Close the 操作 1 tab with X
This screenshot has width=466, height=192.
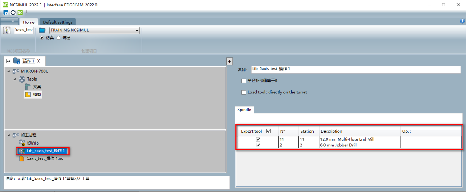click(x=38, y=61)
